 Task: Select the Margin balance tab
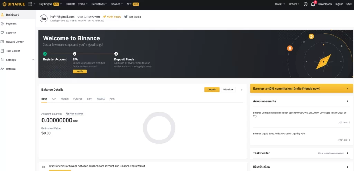pos(65,99)
